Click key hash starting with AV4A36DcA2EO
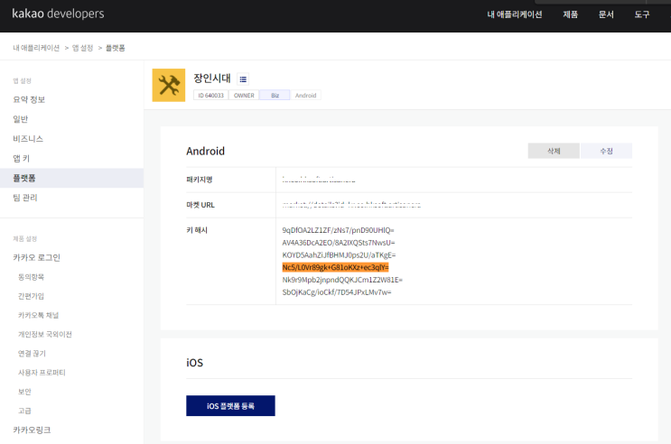The height and width of the screenshot is (444, 671). (x=339, y=243)
